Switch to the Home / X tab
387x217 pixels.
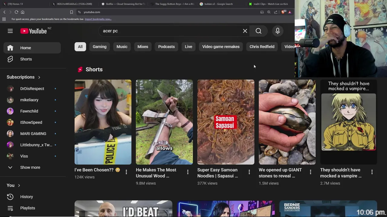click(x=24, y=4)
